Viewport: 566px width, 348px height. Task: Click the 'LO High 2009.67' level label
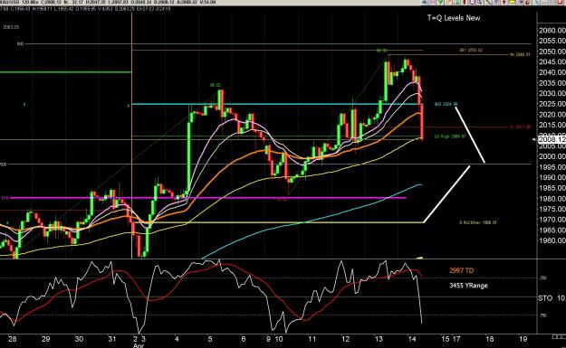[450, 136]
